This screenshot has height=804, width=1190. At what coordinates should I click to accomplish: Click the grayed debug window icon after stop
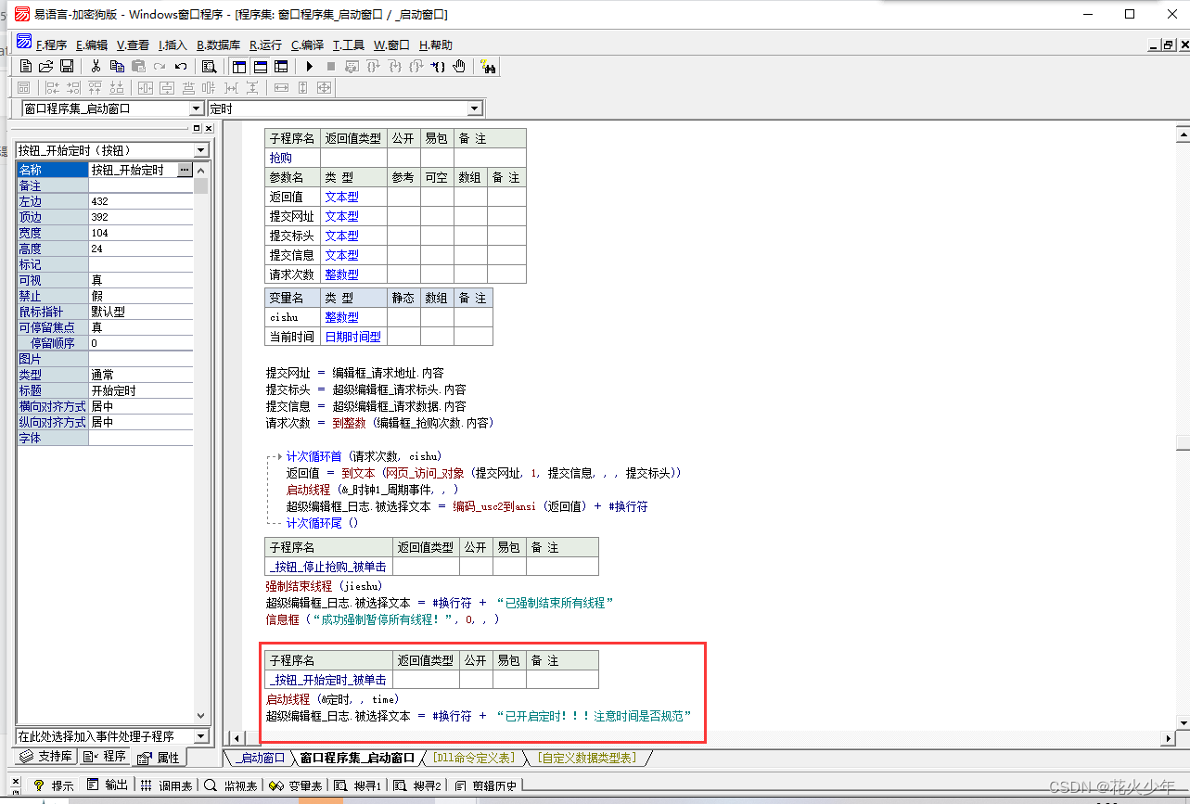click(352, 66)
